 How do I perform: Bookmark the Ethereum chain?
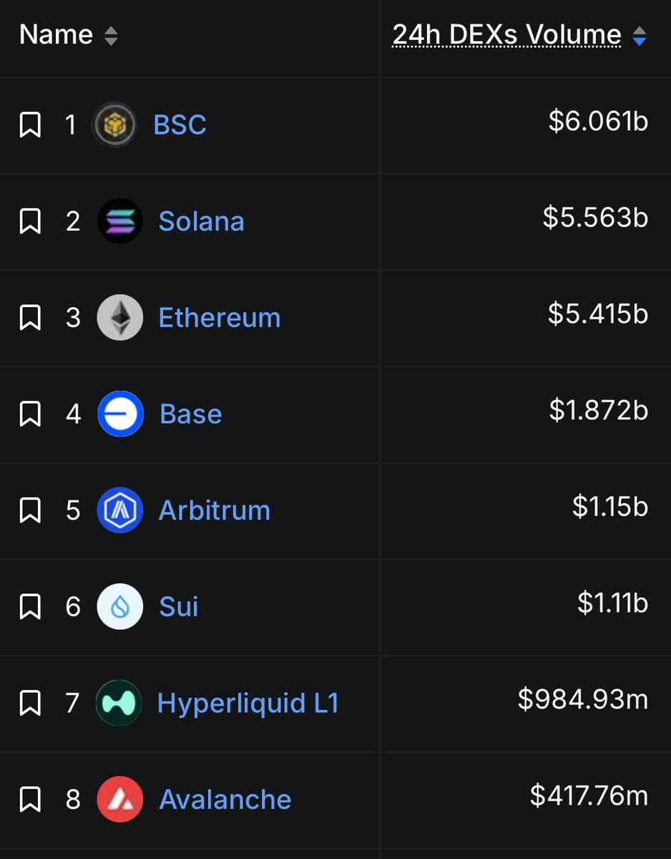(30, 317)
